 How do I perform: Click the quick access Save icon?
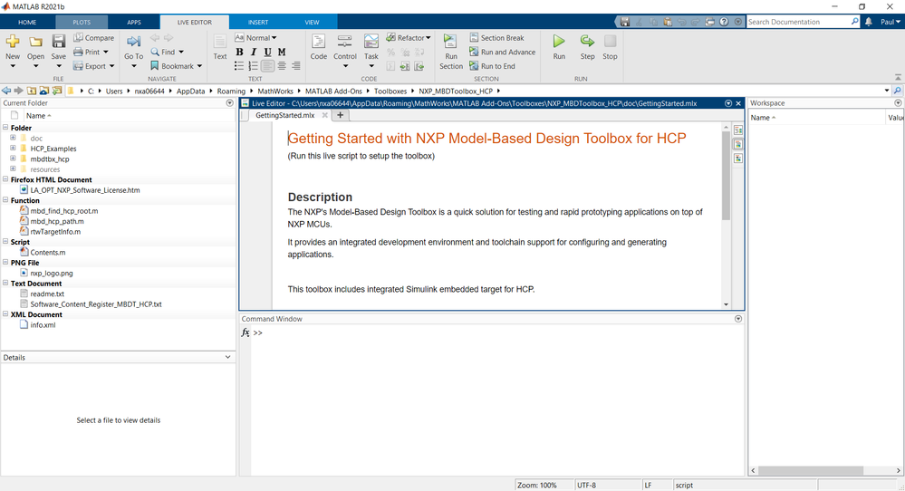click(x=624, y=22)
